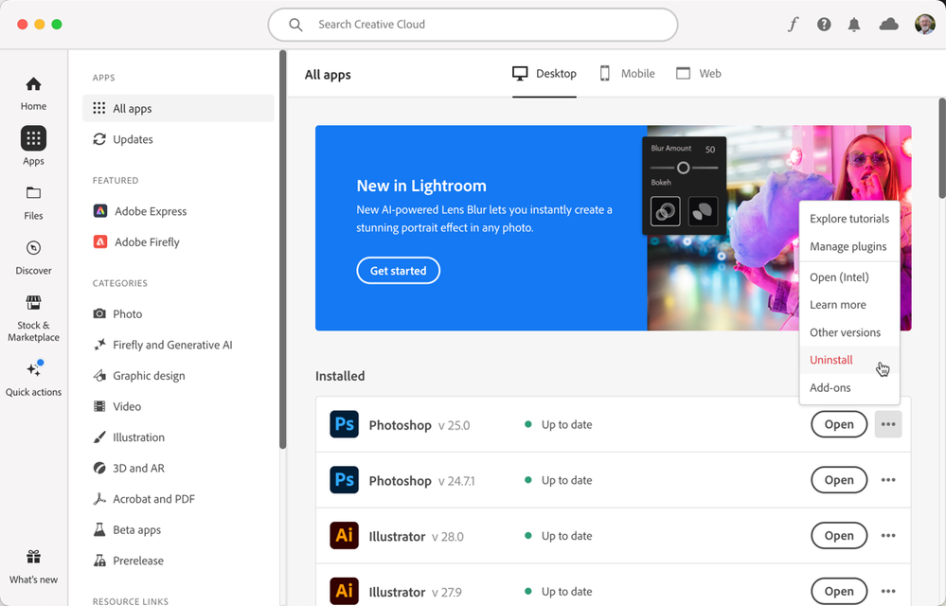
Task: Choose Manage plugins from context menu
Action: coord(848,246)
